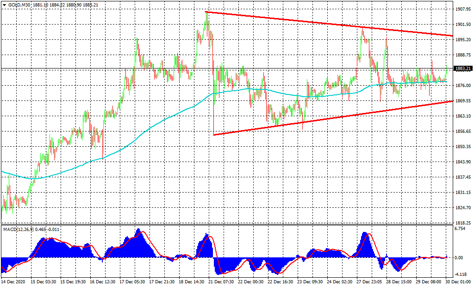Click the 24 Dec 02:30 time label
The height and width of the screenshot is (287, 474).
(340, 281)
